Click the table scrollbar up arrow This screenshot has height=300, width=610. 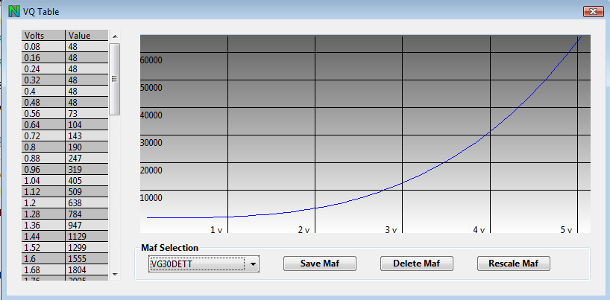115,36
